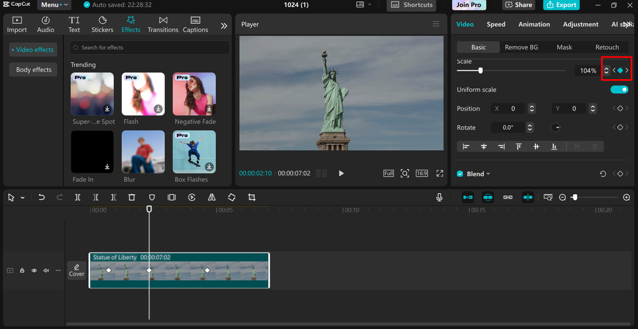This screenshot has width=638, height=329.
Task: Export the project
Action: 561,5
